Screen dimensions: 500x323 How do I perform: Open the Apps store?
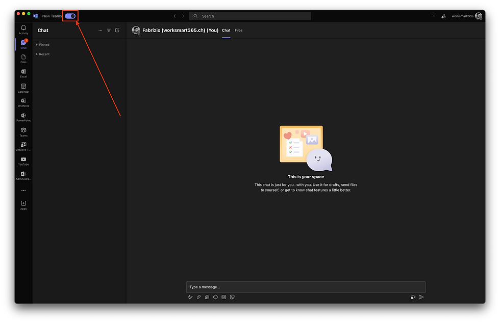pyautogui.click(x=23, y=205)
